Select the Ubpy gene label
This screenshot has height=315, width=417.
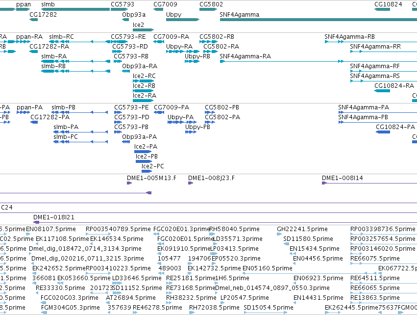pyautogui.click(x=173, y=14)
